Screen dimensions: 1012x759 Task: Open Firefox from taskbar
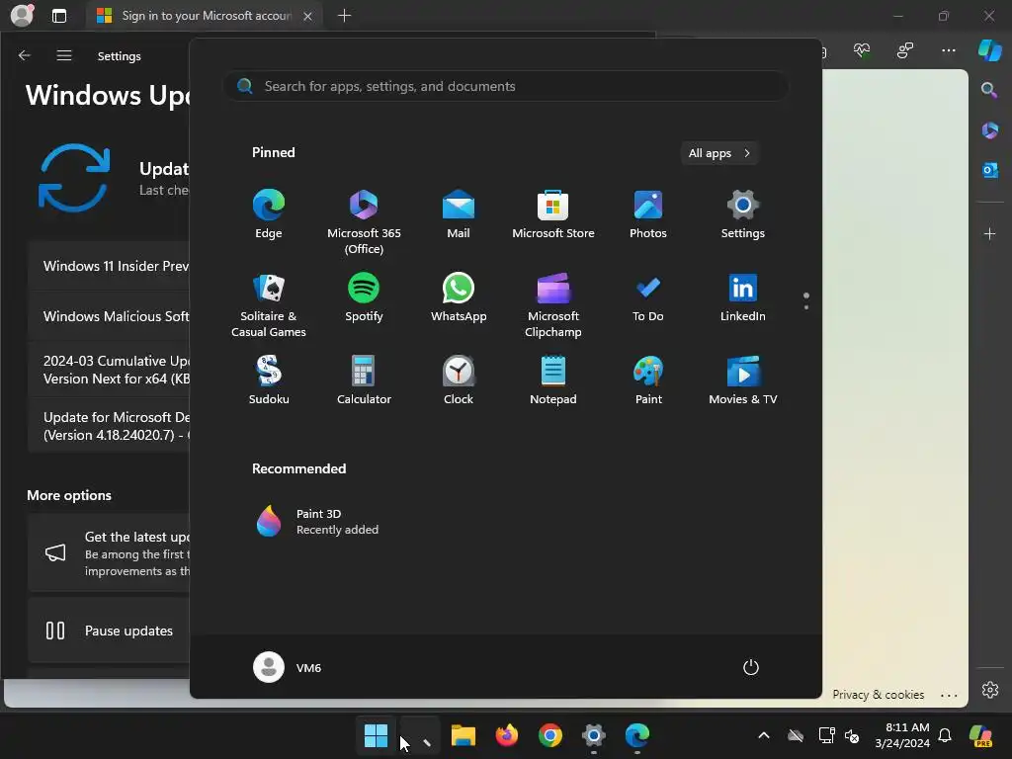click(507, 735)
